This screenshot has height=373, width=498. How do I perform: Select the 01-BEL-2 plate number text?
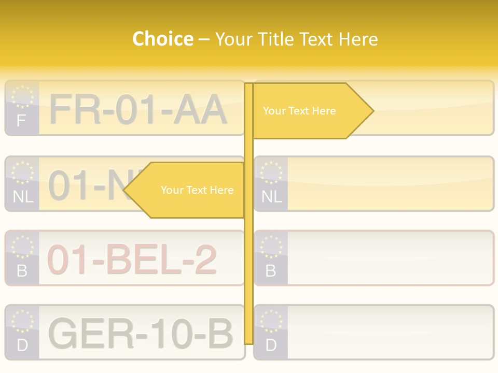click(x=132, y=259)
